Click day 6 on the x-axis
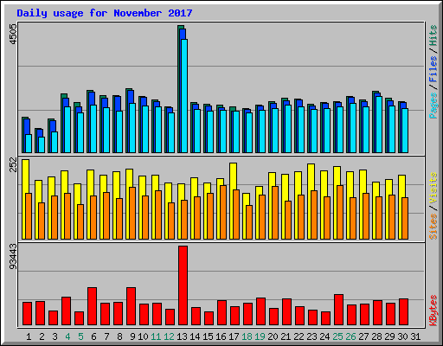Screen dimensions: 443x346 pyautogui.click(x=93, y=336)
